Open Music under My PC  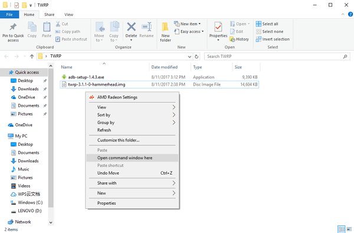click(20, 169)
